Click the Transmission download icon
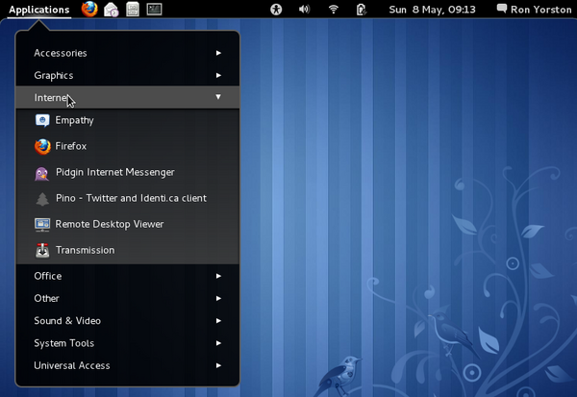The image size is (577, 397). tap(42, 250)
